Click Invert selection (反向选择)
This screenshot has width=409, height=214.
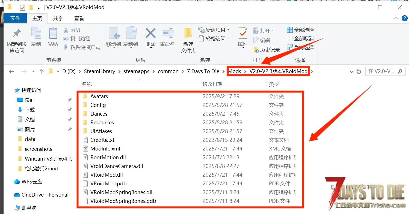300,47
